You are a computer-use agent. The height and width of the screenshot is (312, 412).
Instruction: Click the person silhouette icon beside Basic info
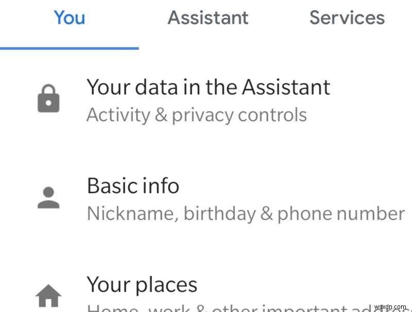48,198
